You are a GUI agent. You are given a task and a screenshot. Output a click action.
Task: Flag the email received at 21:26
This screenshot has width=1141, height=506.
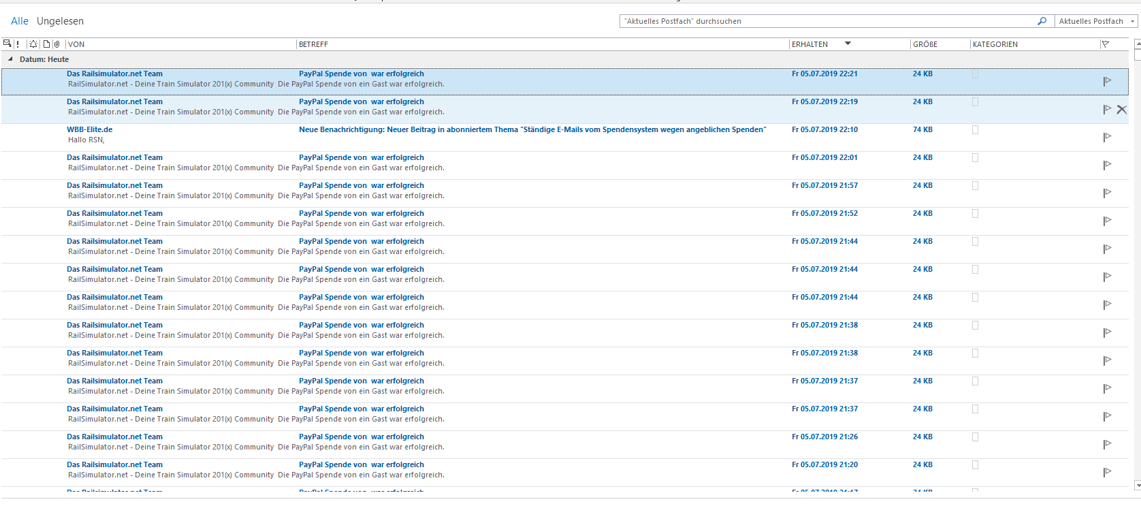pyautogui.click(x=1107, y=444)
